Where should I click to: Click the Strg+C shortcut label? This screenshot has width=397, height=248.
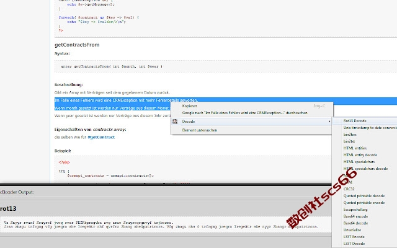pyautogui.click(x=319, y=106)
